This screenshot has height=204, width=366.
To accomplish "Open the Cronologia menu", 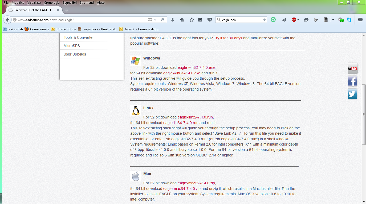I will 52,3.
